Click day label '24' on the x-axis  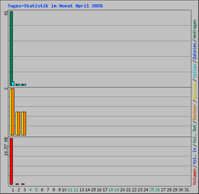tap(146, 190)
